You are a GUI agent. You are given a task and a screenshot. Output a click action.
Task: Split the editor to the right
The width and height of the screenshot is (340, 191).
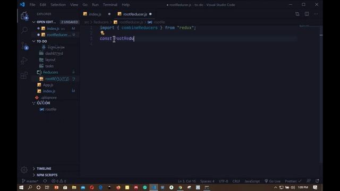click(x=307, y=14)
